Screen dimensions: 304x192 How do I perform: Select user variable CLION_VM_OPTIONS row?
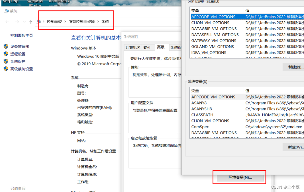tap(247, 23)
